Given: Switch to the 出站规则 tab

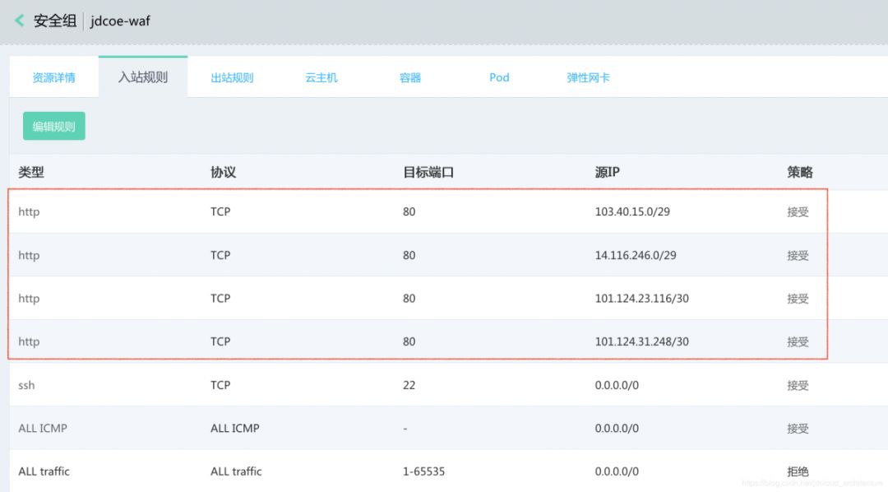Looking at the screenshot, I should coord(230,77).
